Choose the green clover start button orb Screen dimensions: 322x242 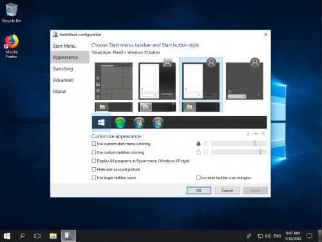(120, 123)
